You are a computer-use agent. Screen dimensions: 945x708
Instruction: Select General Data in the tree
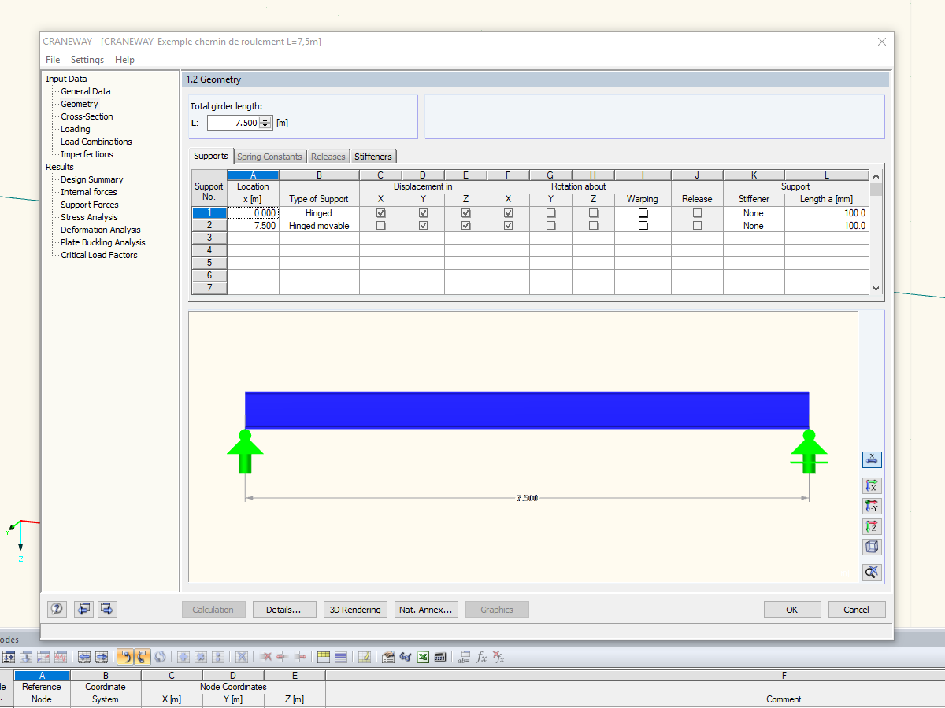(x=86, y=91)
